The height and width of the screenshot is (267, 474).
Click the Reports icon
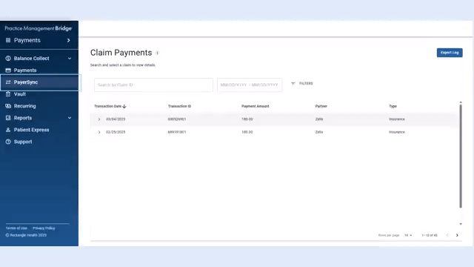(x=8, y=118)
